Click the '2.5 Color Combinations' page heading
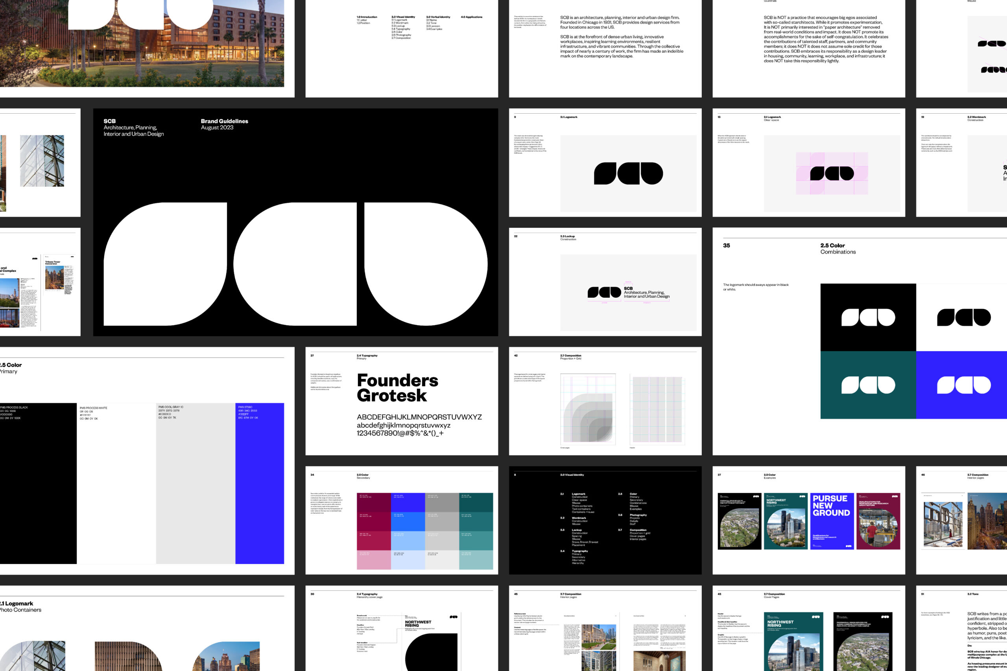The image size is (1007, 671). coord(837,249)
